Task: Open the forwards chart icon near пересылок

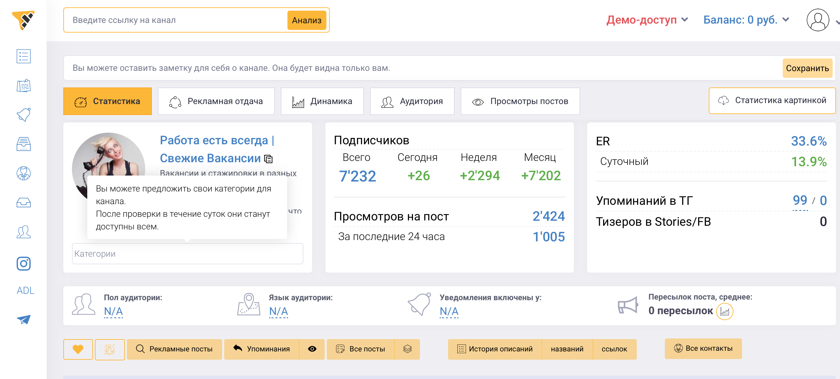Action: (724, 312)
